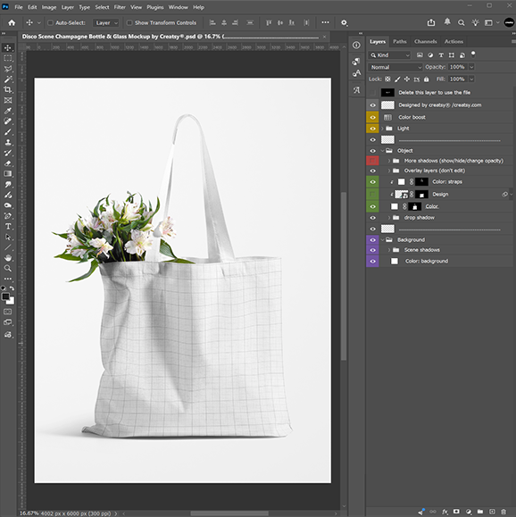
Task: Select the Brush tool
Action: [x=8, y=132]
